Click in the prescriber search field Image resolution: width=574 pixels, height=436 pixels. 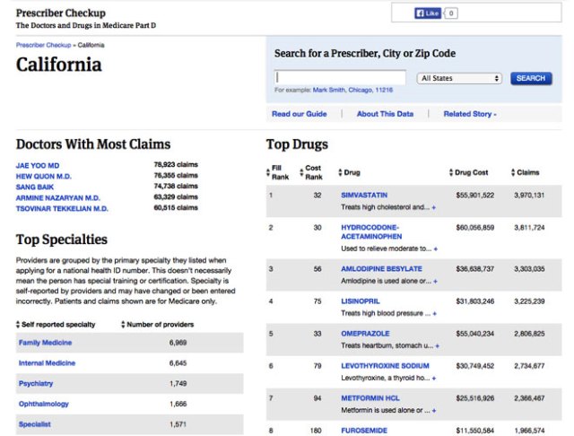tap(341, 78)
